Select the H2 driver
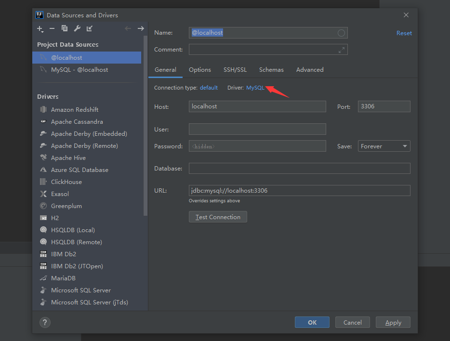The image size is (450, 341). (88, 218)
